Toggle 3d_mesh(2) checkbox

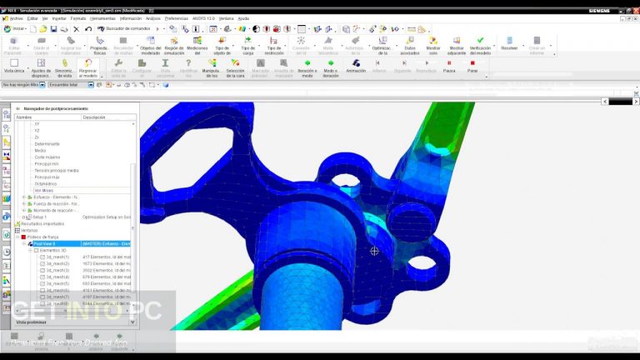point(42,263)
